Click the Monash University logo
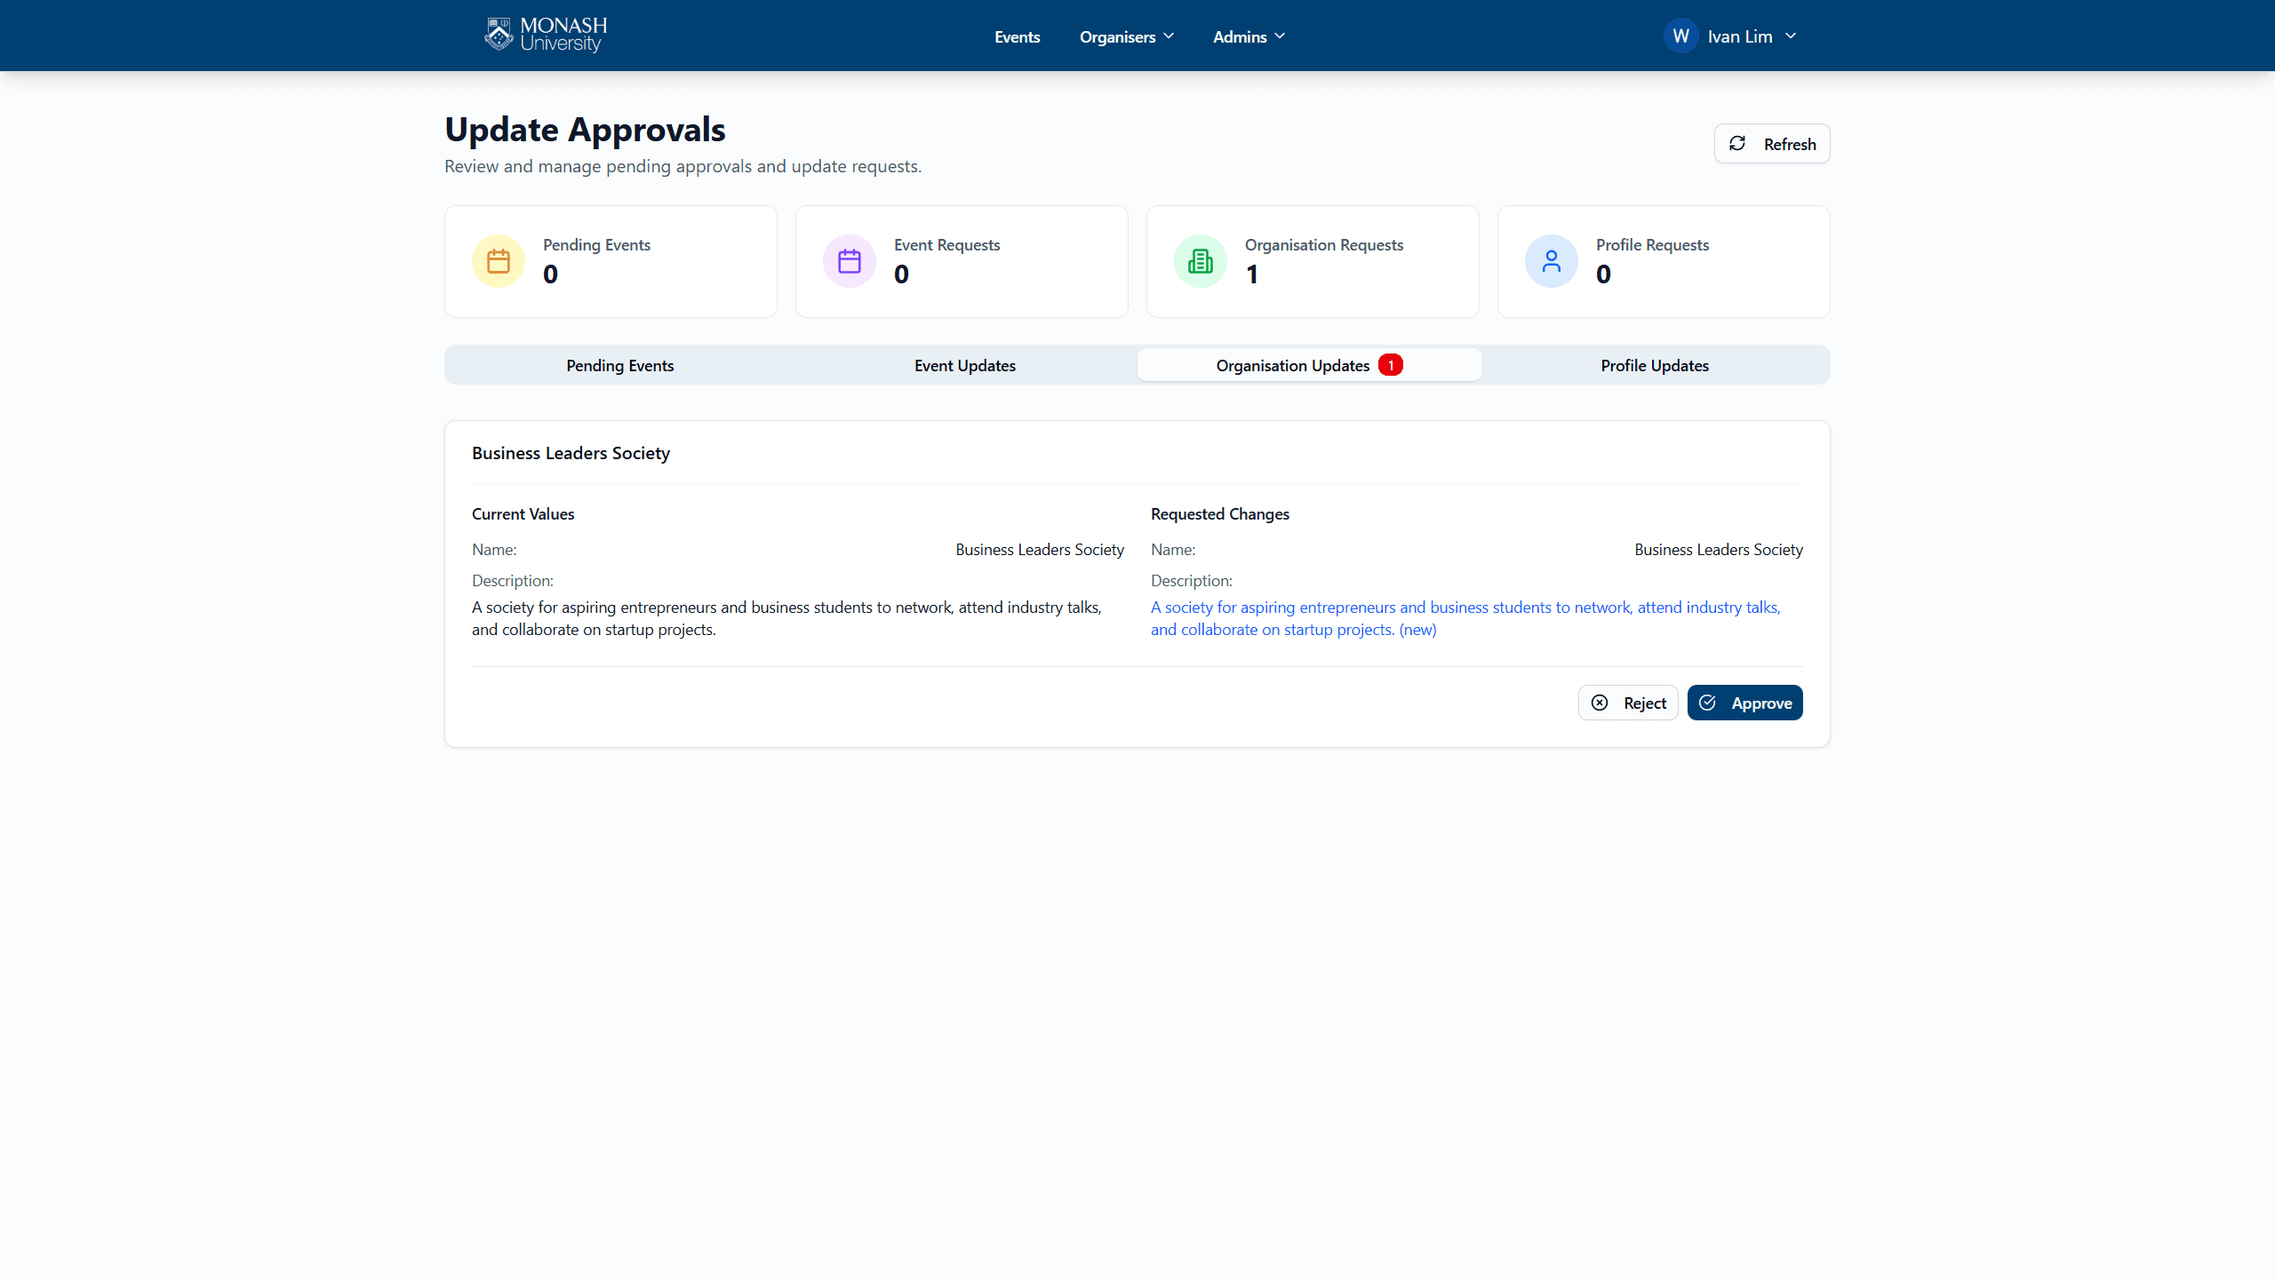Viewport: 2275px width, 1279px height. 546,36
